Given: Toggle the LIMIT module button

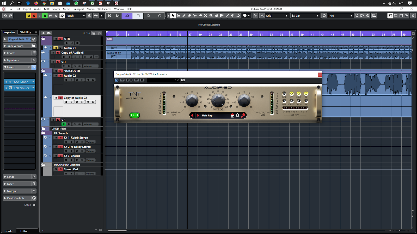Looking at the screenshot, I should (x=306, y=101).
